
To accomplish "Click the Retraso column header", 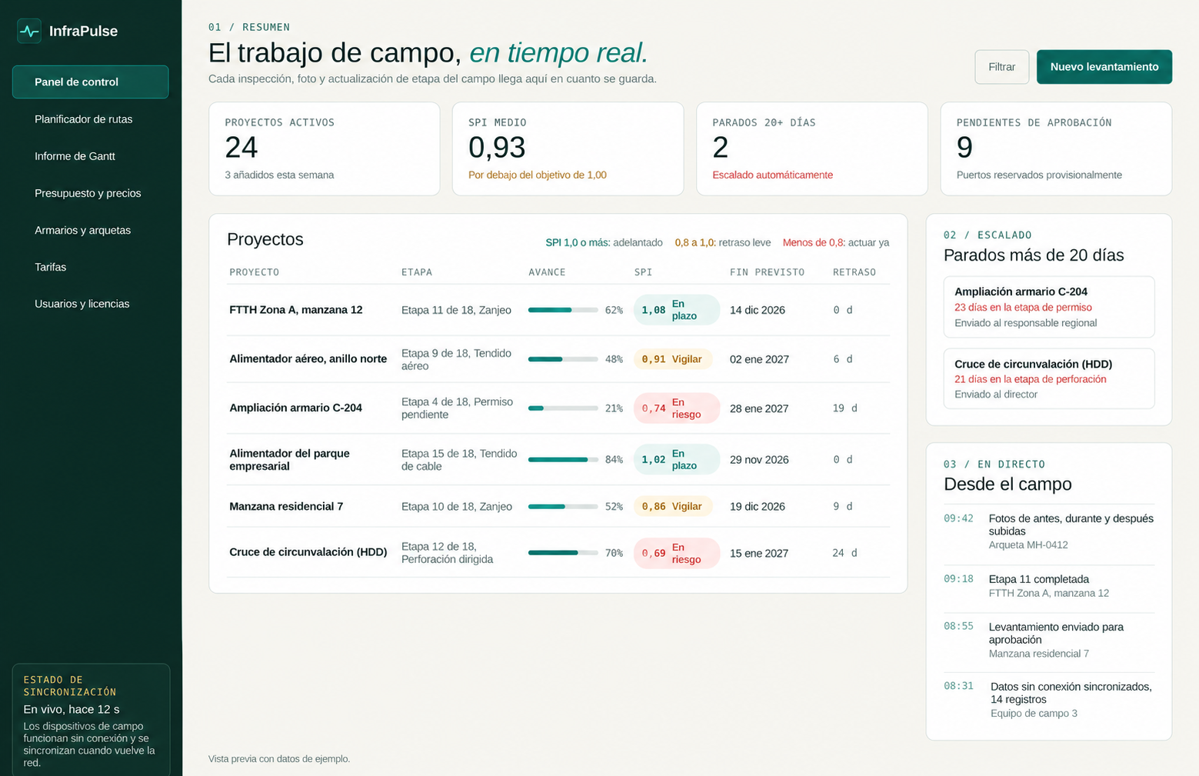I will (x=854, y=272).
